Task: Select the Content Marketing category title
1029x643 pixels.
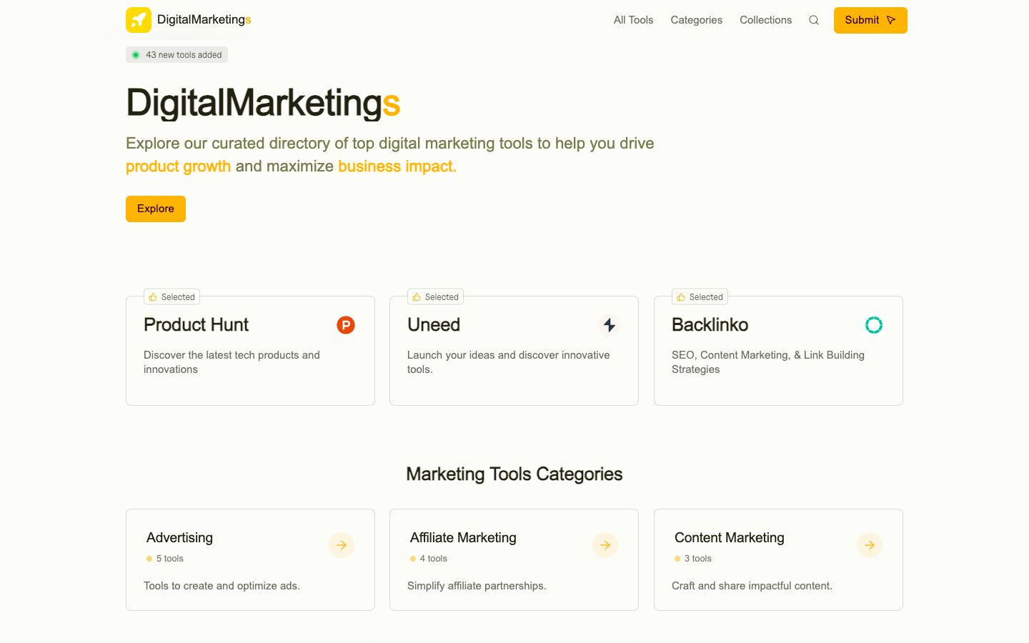Action: (x=730, y=538)
